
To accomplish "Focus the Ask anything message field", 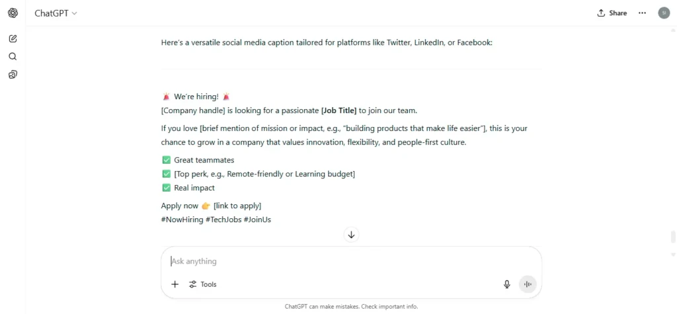I will click(x=352, y=261).
